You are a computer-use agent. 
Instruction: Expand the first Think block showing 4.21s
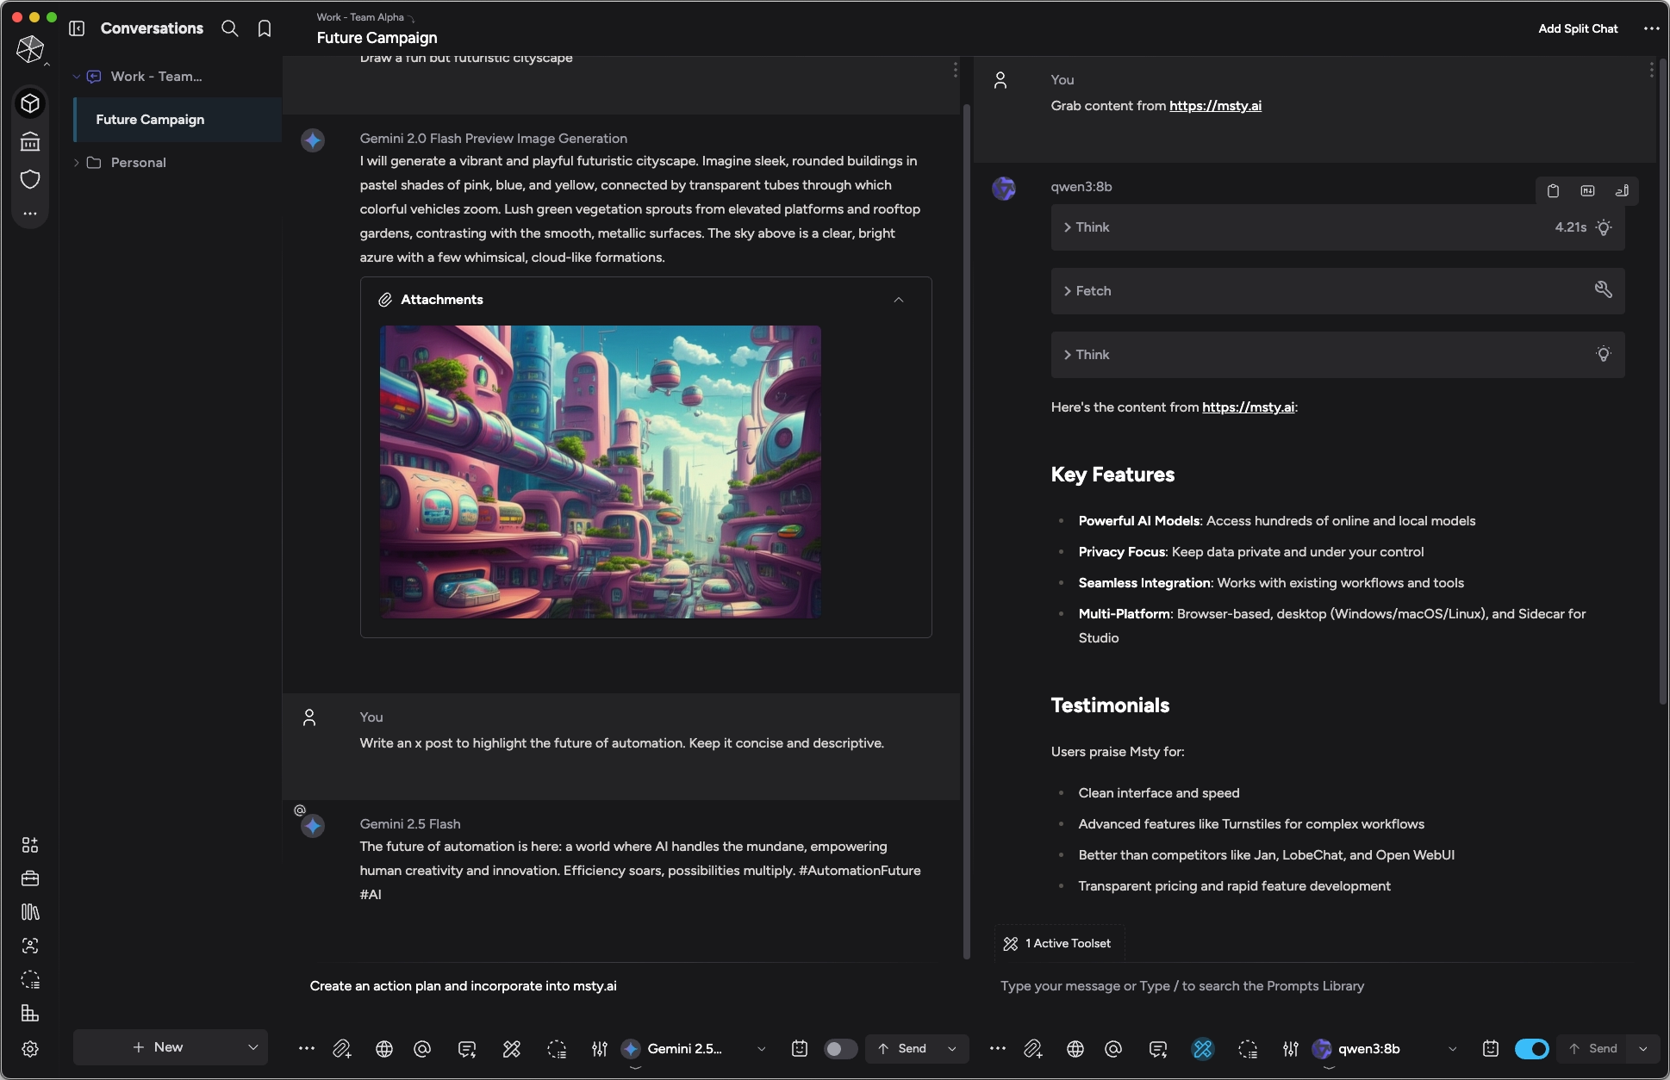click(x=1337, y=227)
